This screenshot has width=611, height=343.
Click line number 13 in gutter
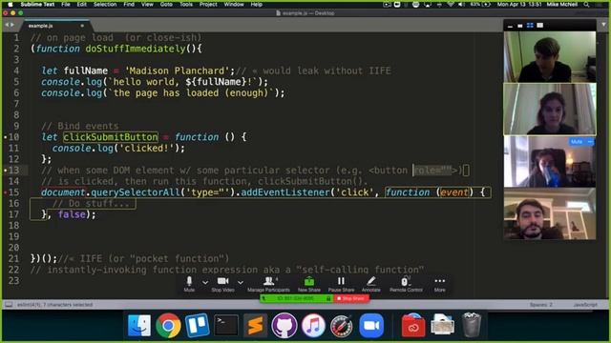coord(13,170)
